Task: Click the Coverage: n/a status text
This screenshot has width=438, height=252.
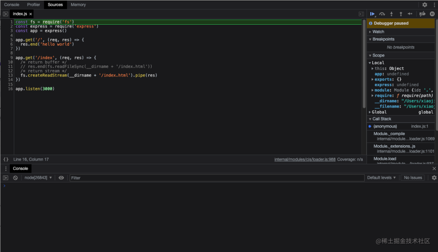Action: tap(350, 159)
